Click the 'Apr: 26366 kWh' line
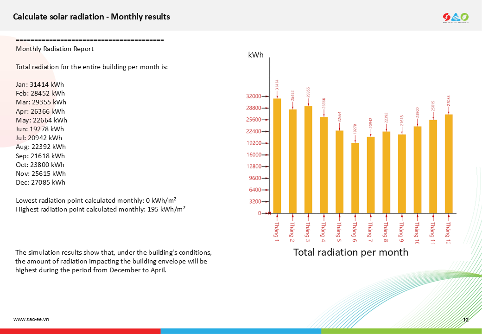This screenshot has height=334, width=482. click(40, 111)
